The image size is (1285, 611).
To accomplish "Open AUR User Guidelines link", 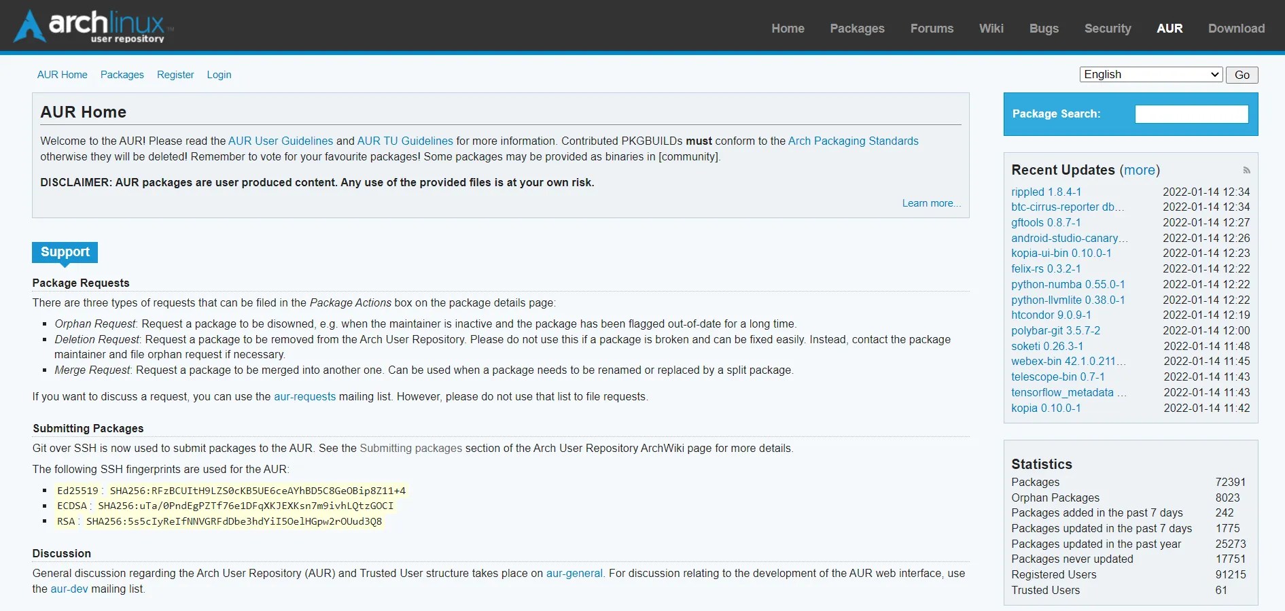I will tap(281, 141).
